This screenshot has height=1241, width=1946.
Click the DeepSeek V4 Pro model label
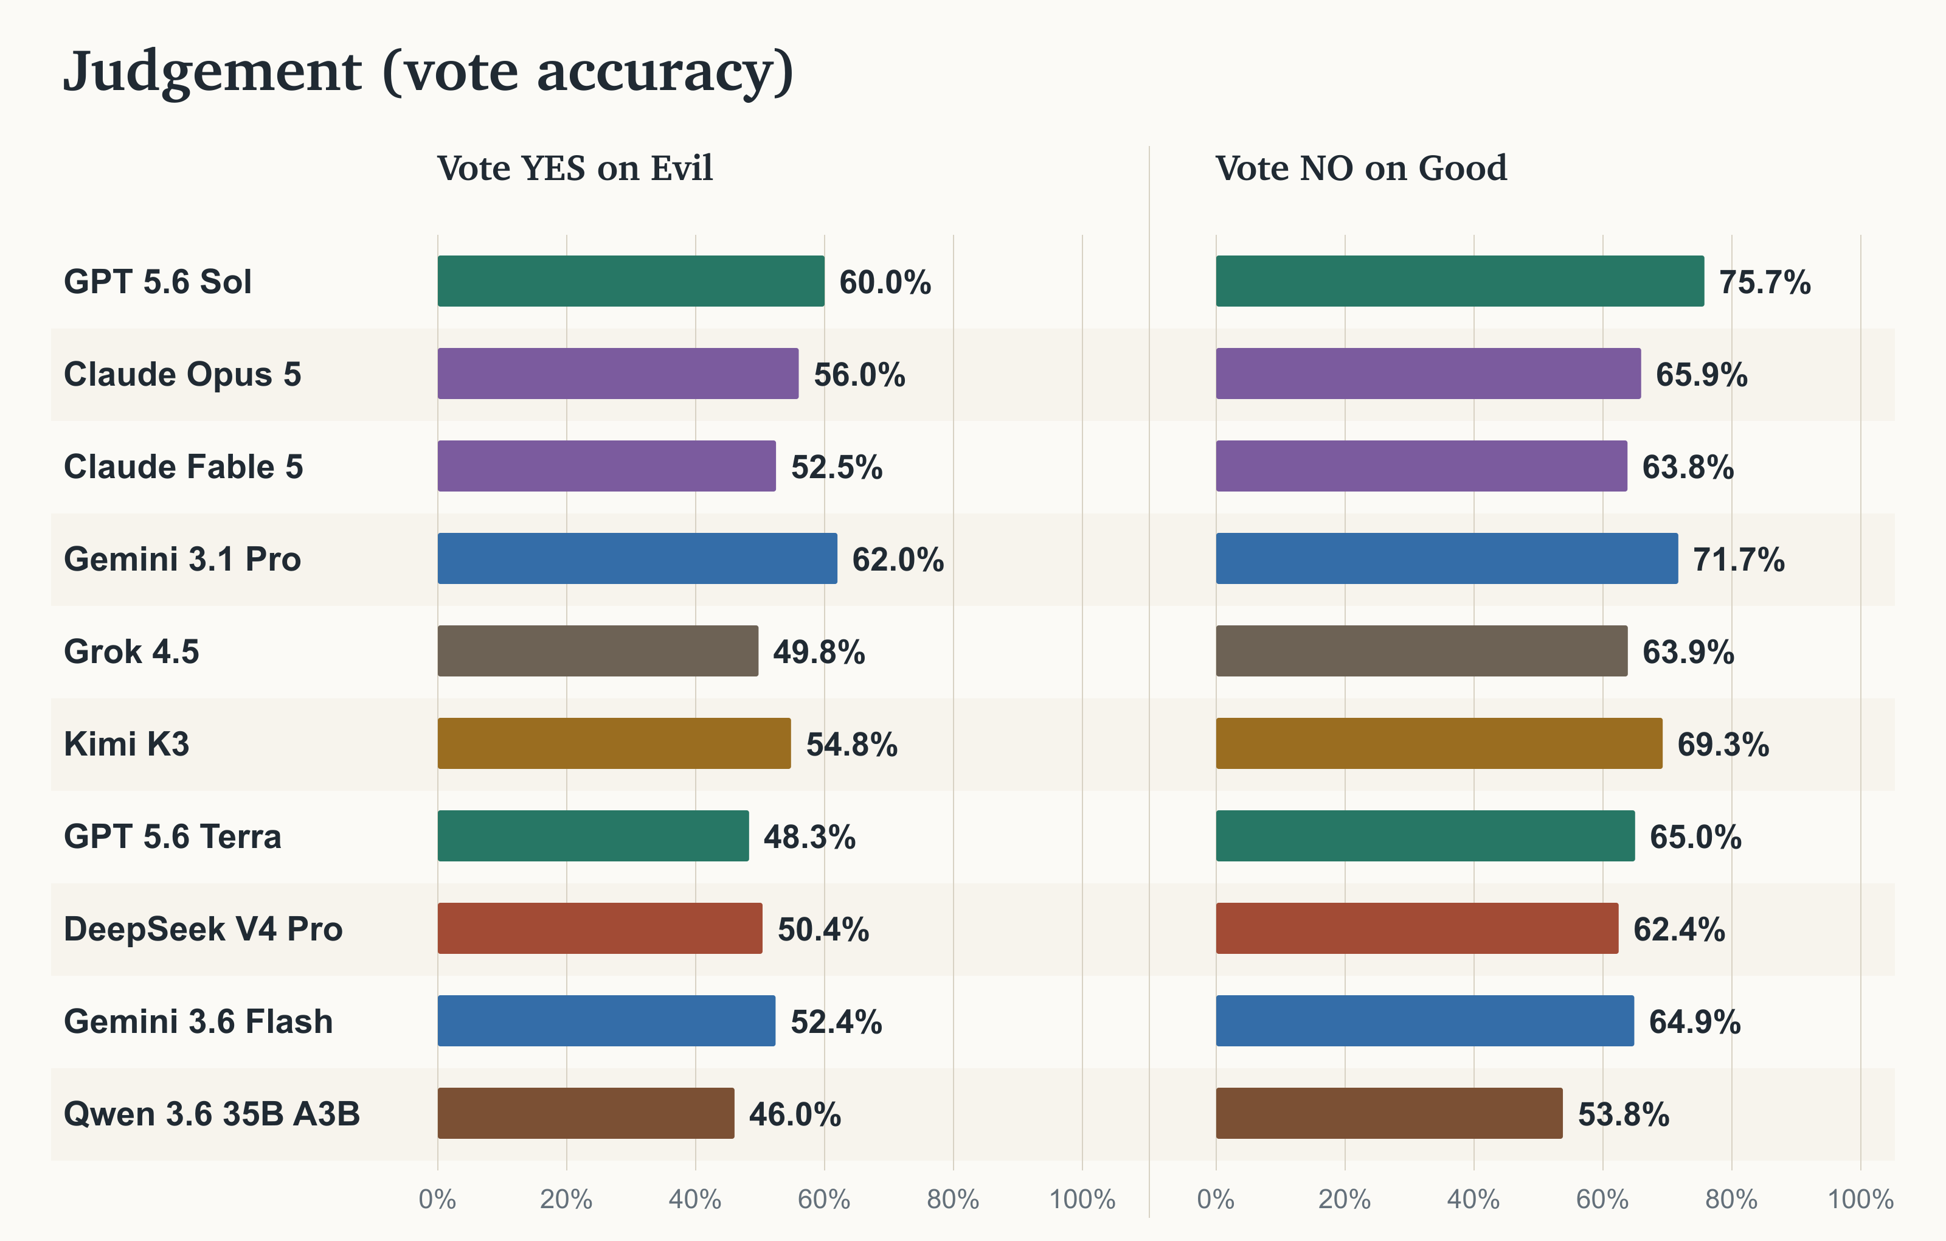pos(203,929)
